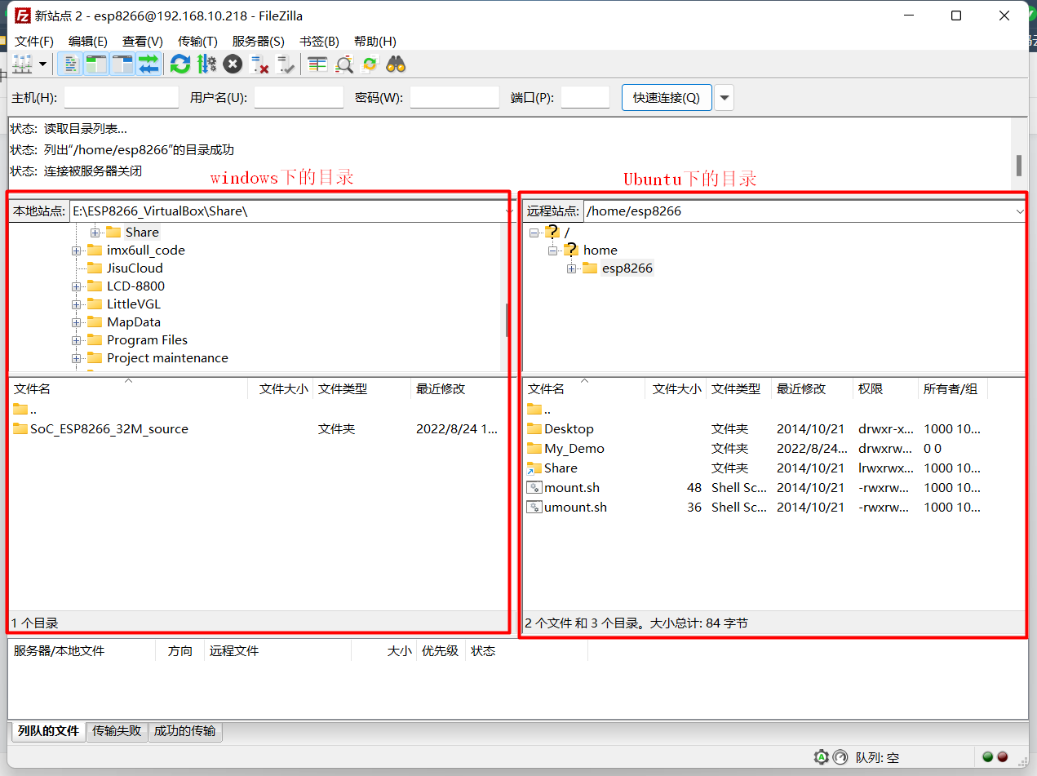
Task: Click the magnifier-over-list toolbar icon
Action: tap(344, 64)
